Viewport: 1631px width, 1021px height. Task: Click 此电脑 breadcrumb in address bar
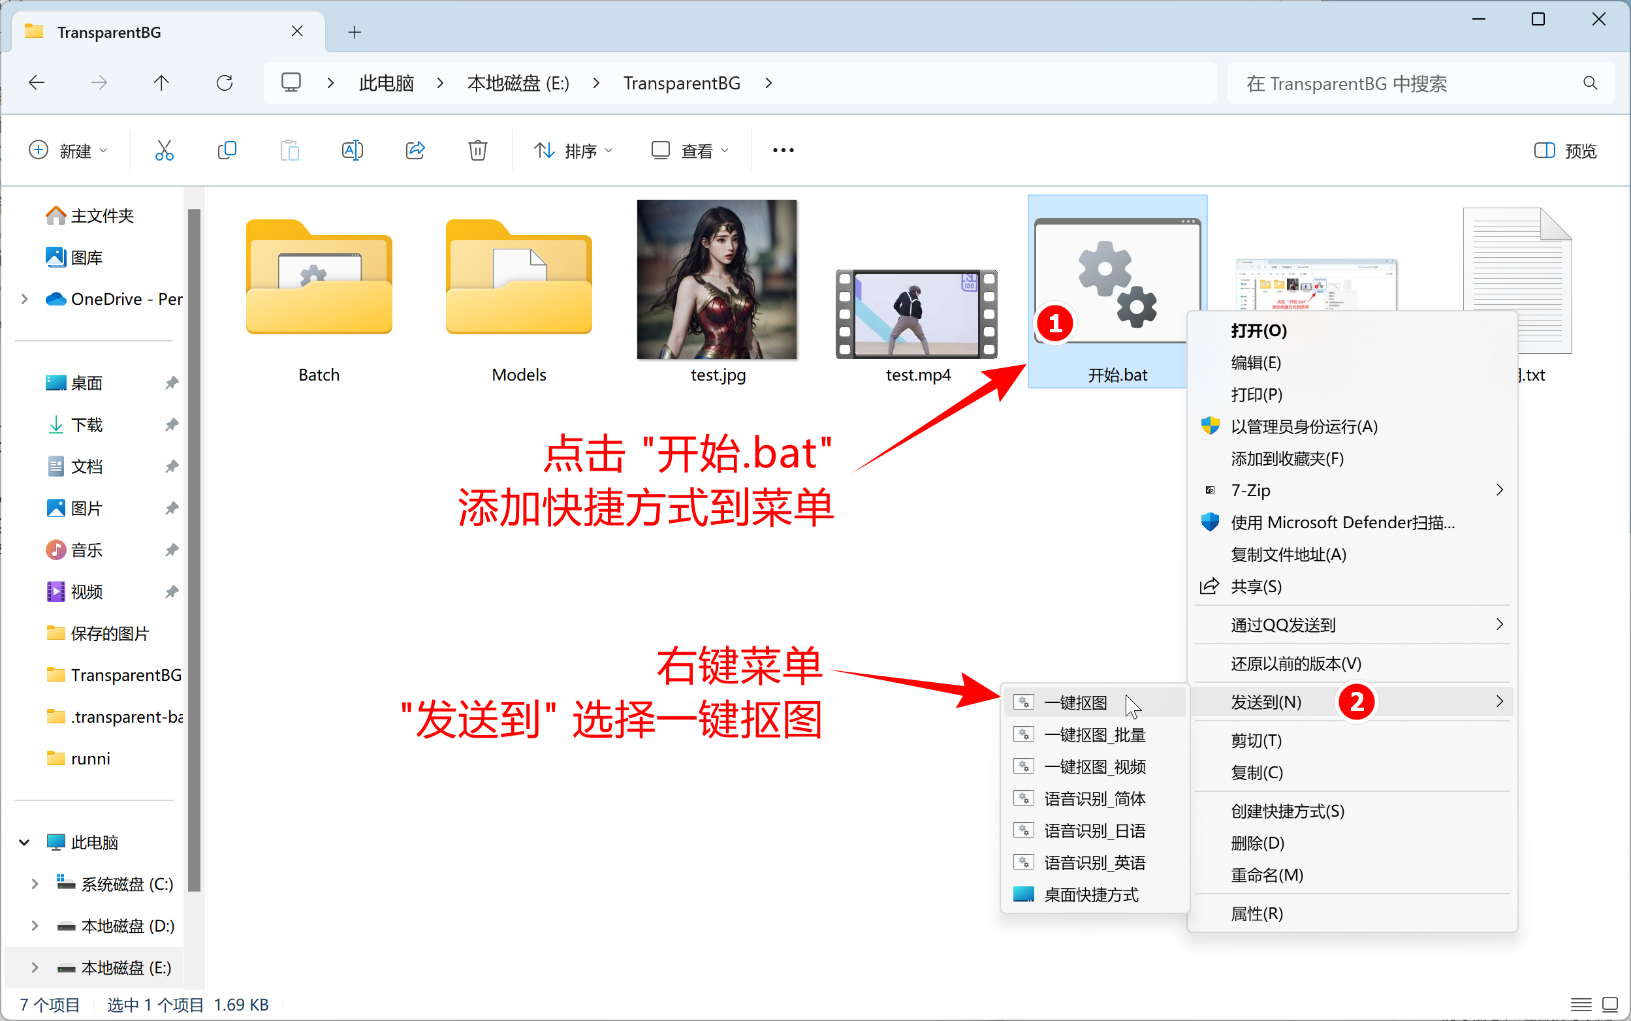click(387, 83)
